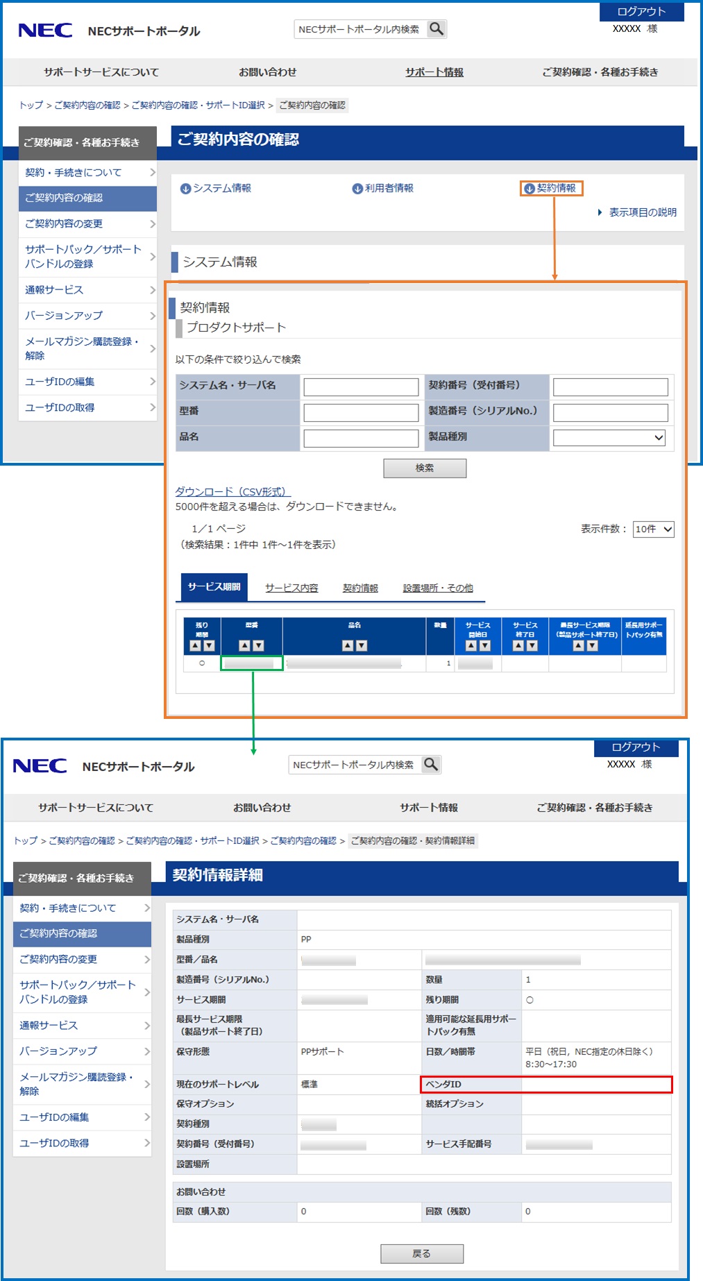The width and height of the screenshot is (703, 1281).
Task: Click the 検索 button
Action: (x=425, y=468)
